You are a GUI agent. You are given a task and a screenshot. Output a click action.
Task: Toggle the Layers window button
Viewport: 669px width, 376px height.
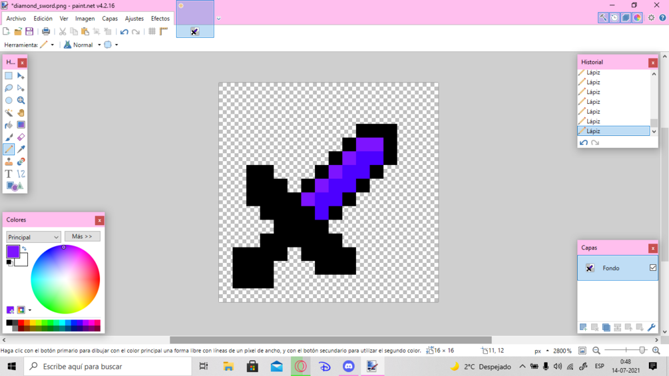[626, 17]
